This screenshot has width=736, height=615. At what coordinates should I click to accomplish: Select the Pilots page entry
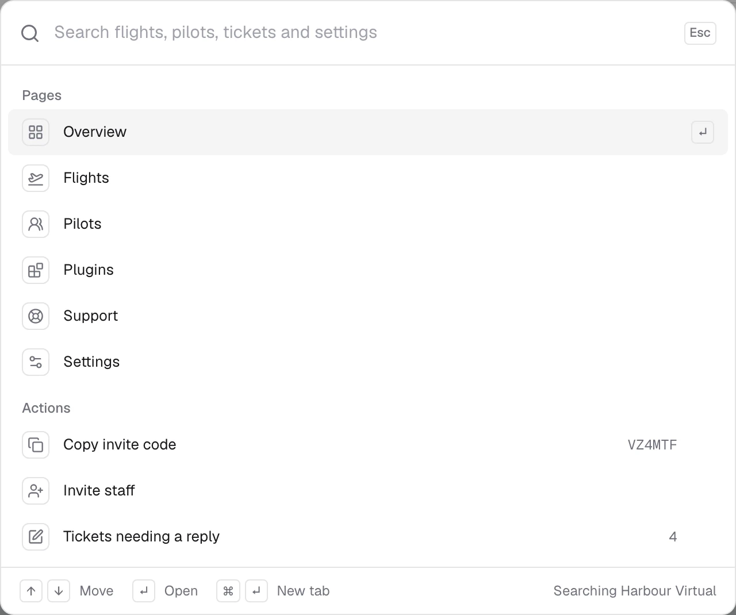tap(368, 224)
